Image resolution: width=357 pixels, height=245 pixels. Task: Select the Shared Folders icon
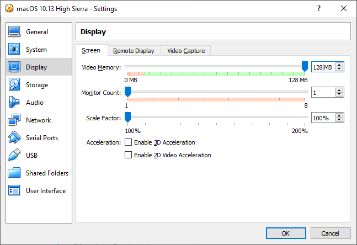[14, 173]
